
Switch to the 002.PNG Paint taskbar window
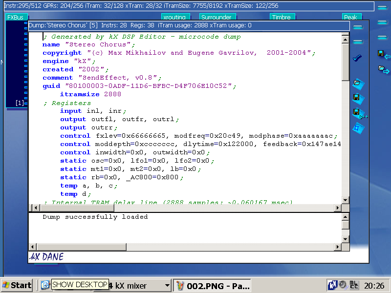click(x=212, y=286)
